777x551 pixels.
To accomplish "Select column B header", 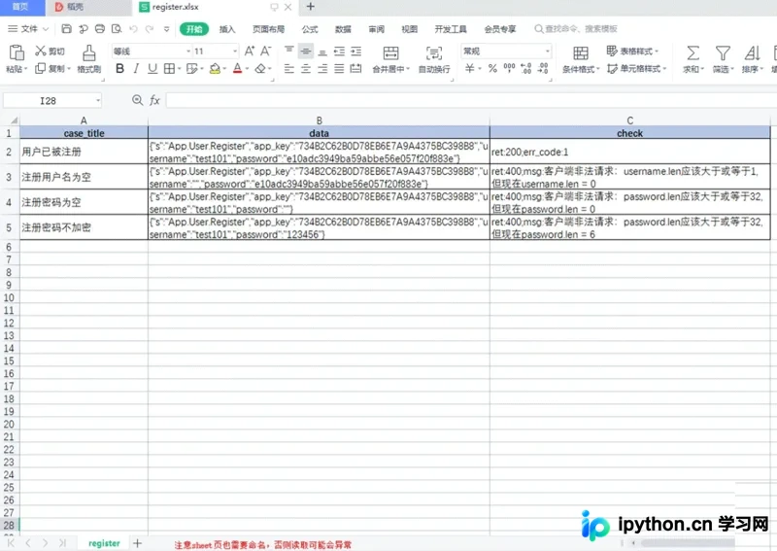I will coord(320,121).
